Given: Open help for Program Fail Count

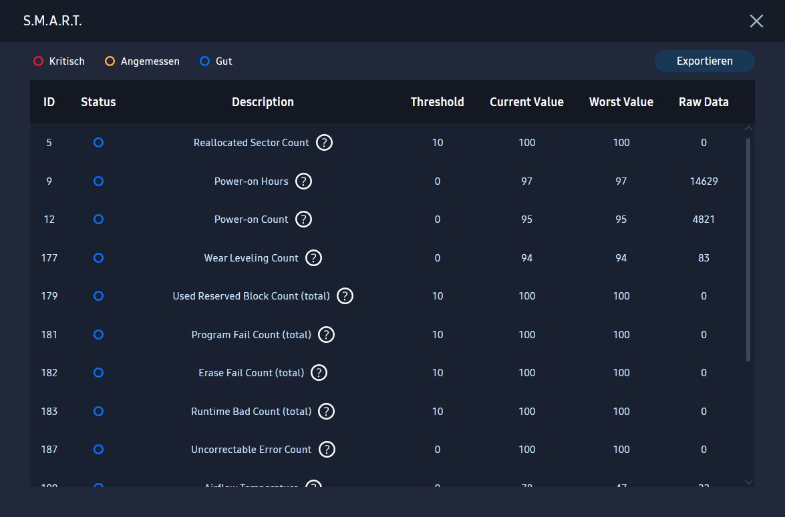Looking at the screenshot, I should point(327,334).
